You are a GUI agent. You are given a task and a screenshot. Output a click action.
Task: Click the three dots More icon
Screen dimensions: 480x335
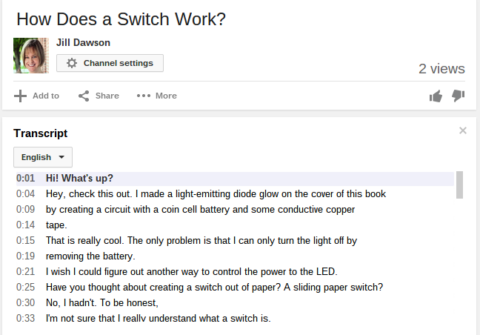coord(144,96)
